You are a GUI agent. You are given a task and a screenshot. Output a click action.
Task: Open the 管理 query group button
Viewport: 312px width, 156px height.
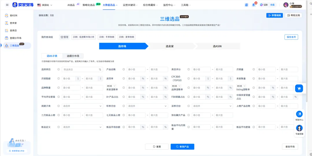point(64,37)
